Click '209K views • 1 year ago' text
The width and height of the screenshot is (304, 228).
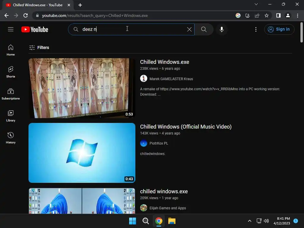tap(159, 198)
